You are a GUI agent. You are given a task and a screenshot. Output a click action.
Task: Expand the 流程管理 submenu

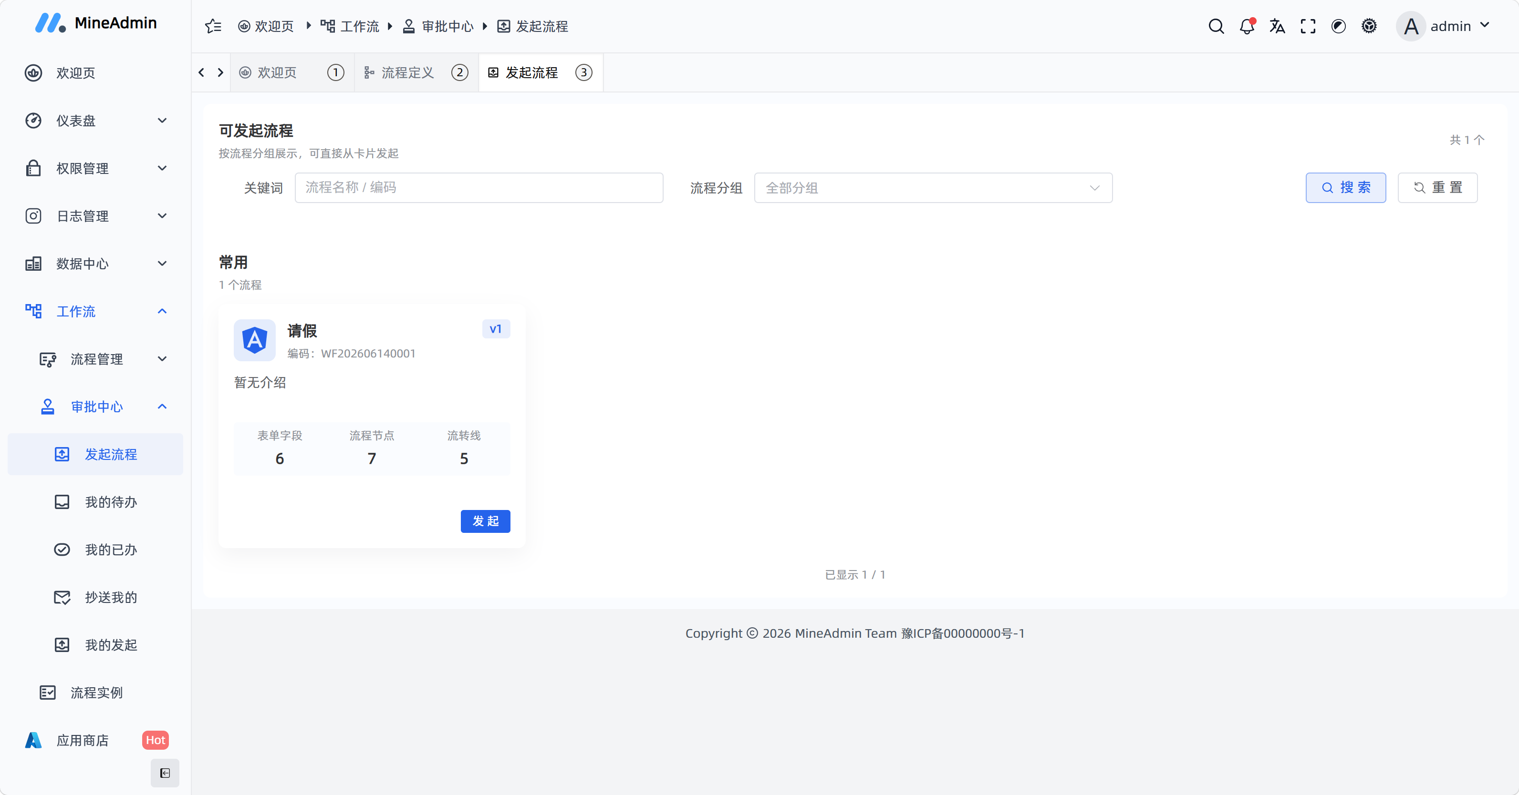pyautogui.click(x=95, y=359)
